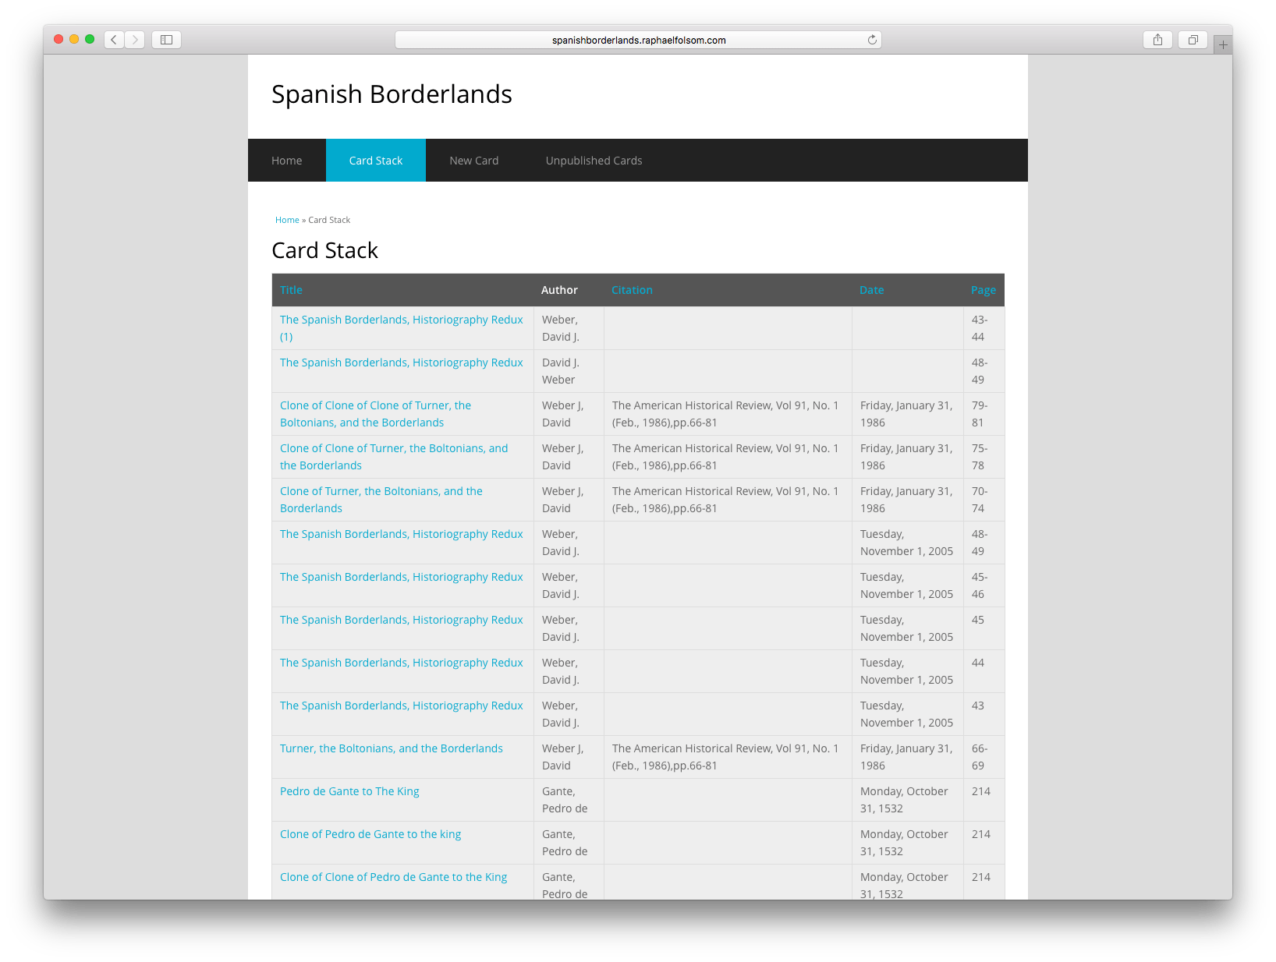Go back using Safari's back arrow

coord(114,40)
